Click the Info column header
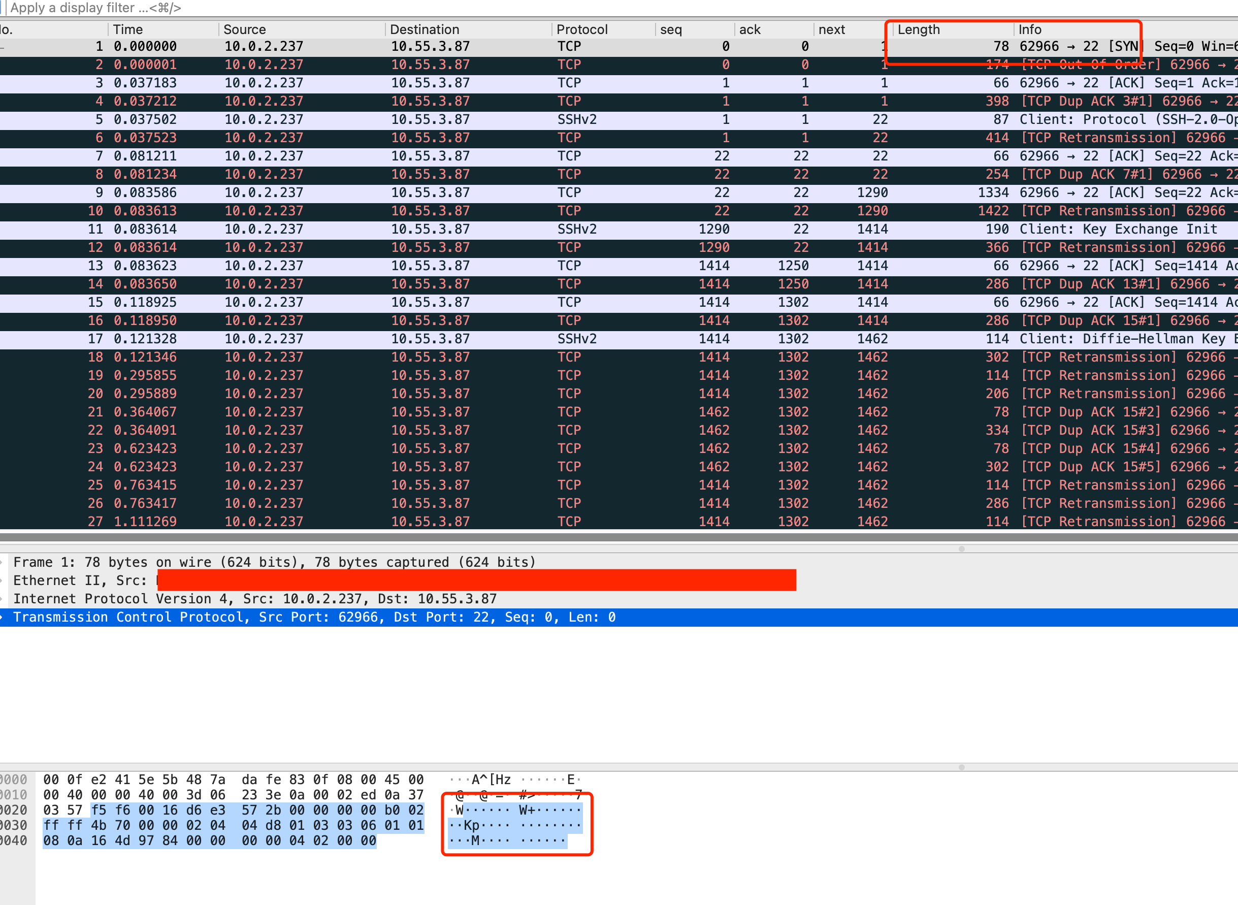 pyautogui.click(x=1030, y=29)
